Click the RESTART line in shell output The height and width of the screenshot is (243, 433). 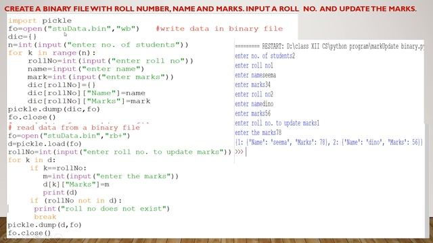(x=329, y=47)
